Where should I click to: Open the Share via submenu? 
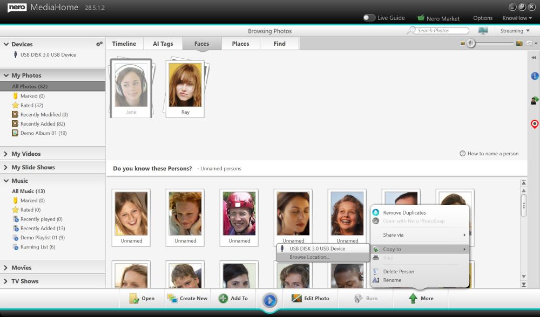tap(420, 235)
